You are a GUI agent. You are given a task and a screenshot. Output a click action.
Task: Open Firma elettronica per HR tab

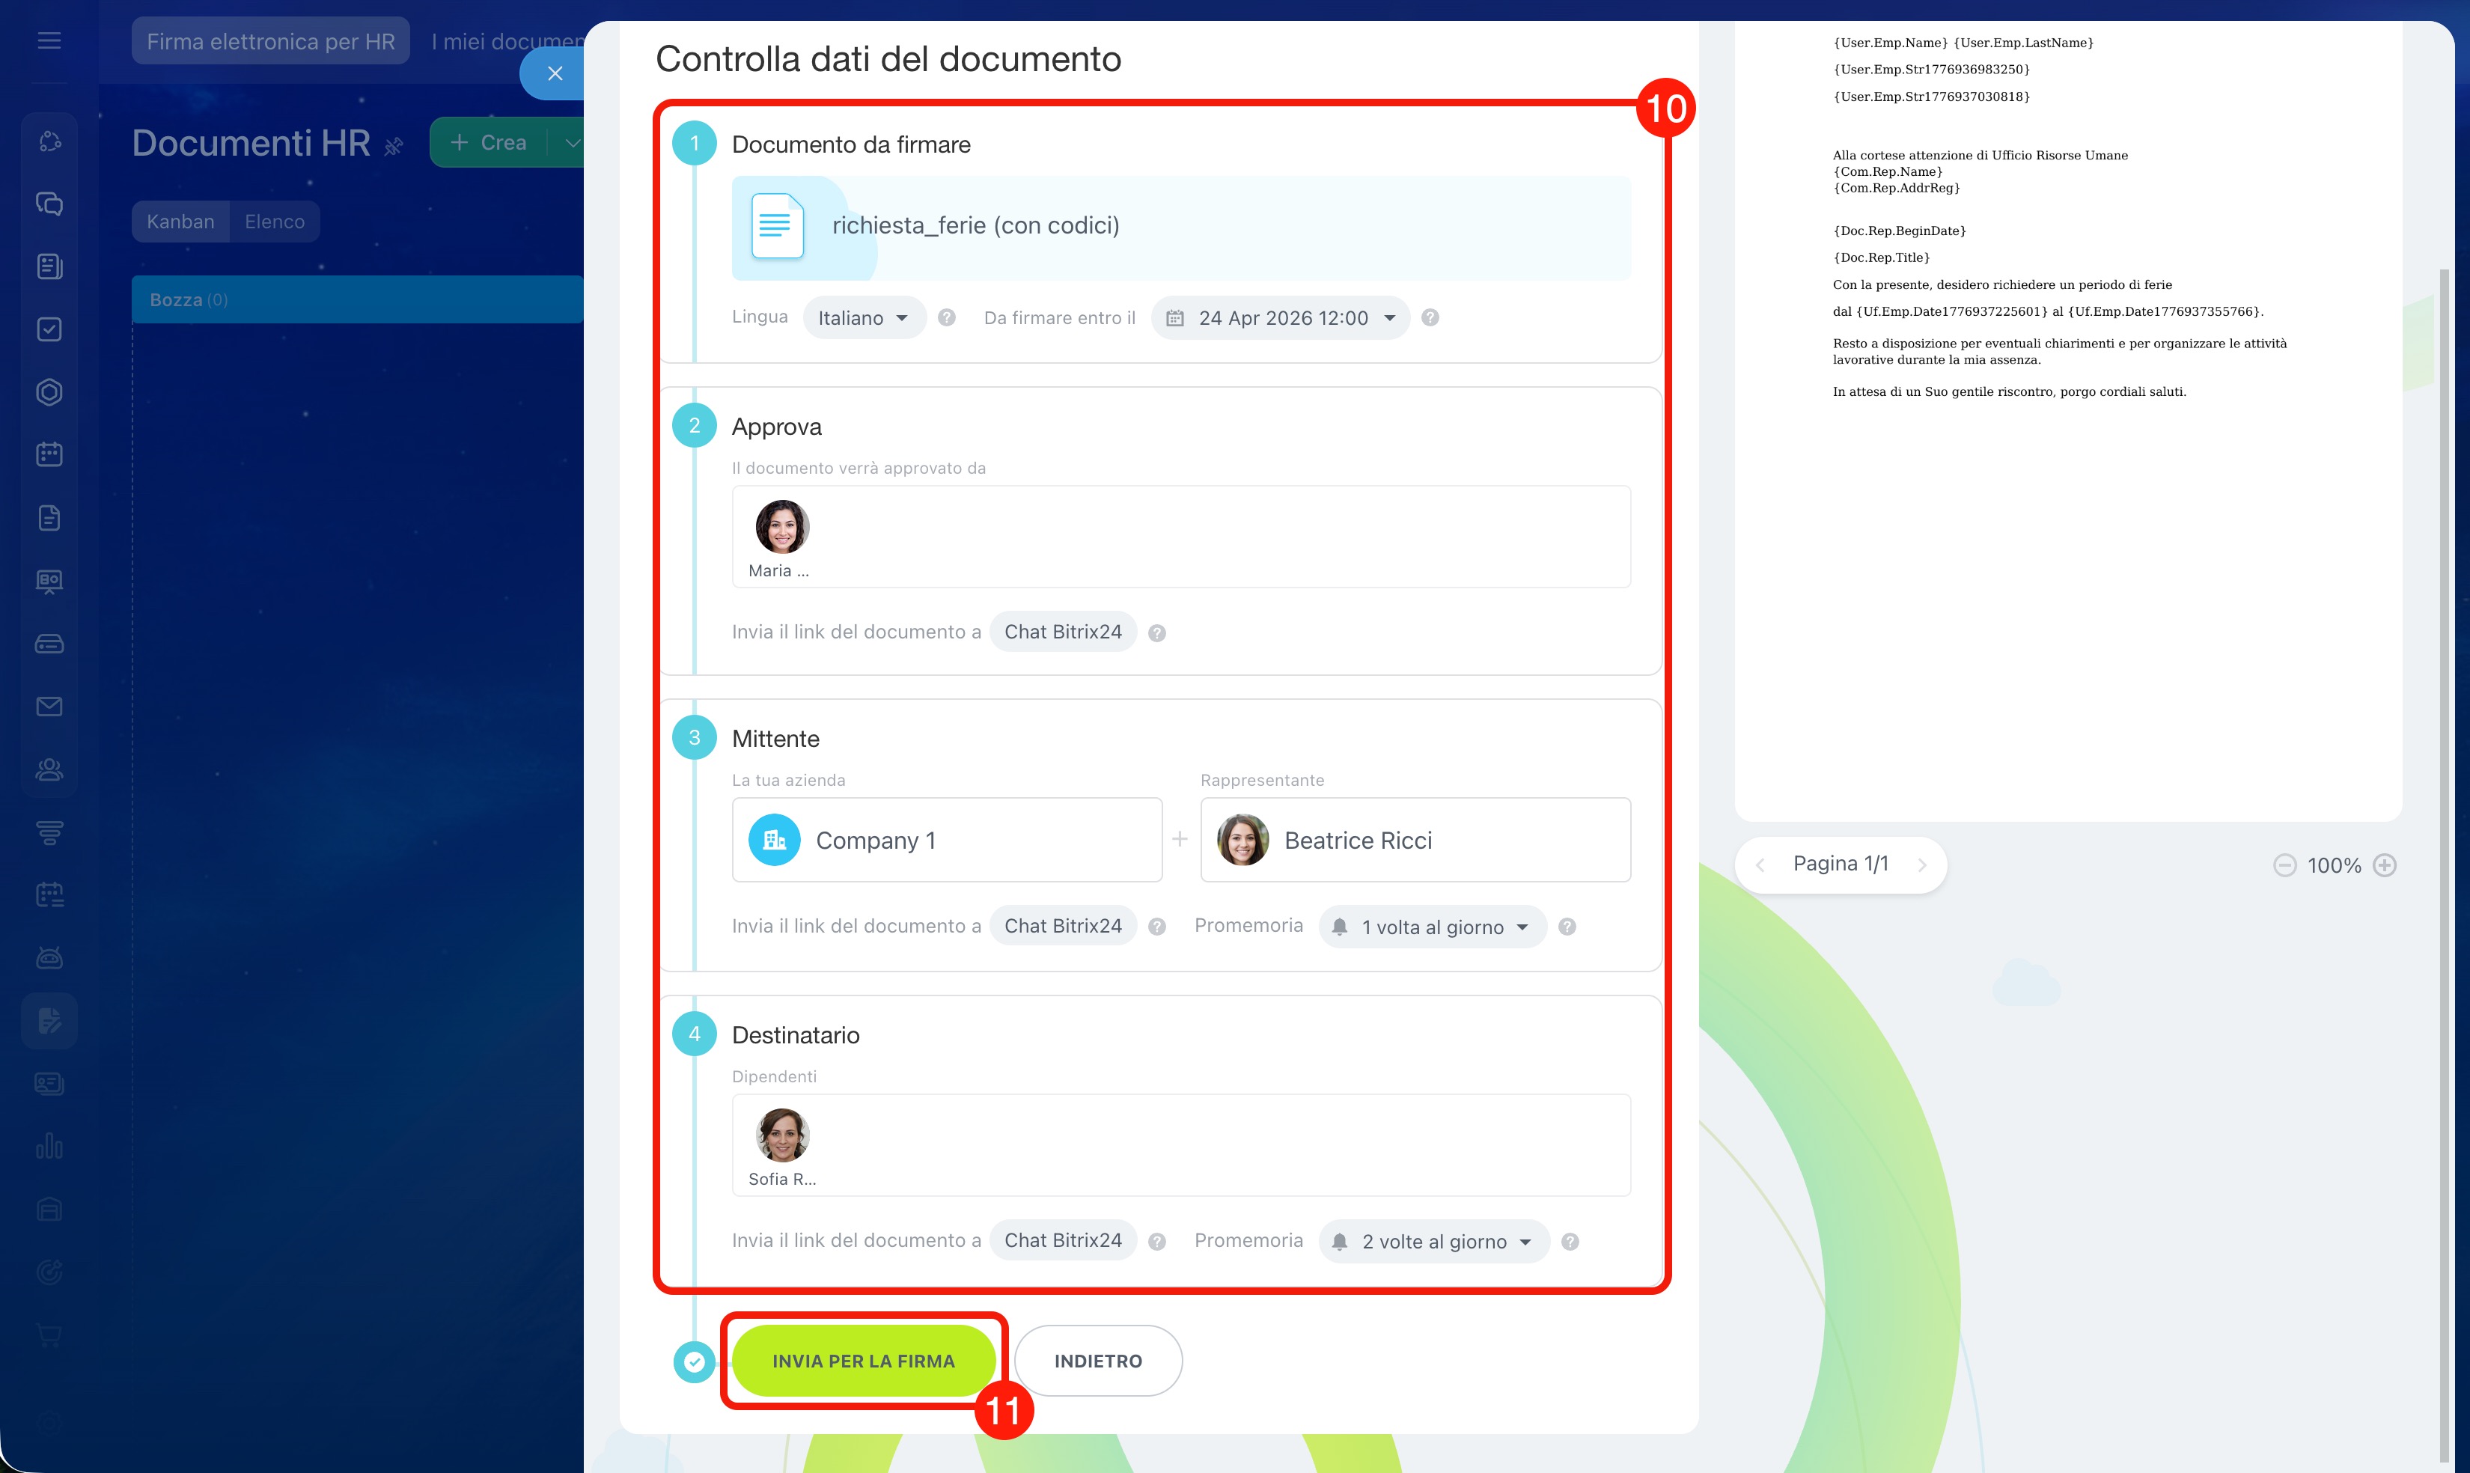(x=270, y=42)
